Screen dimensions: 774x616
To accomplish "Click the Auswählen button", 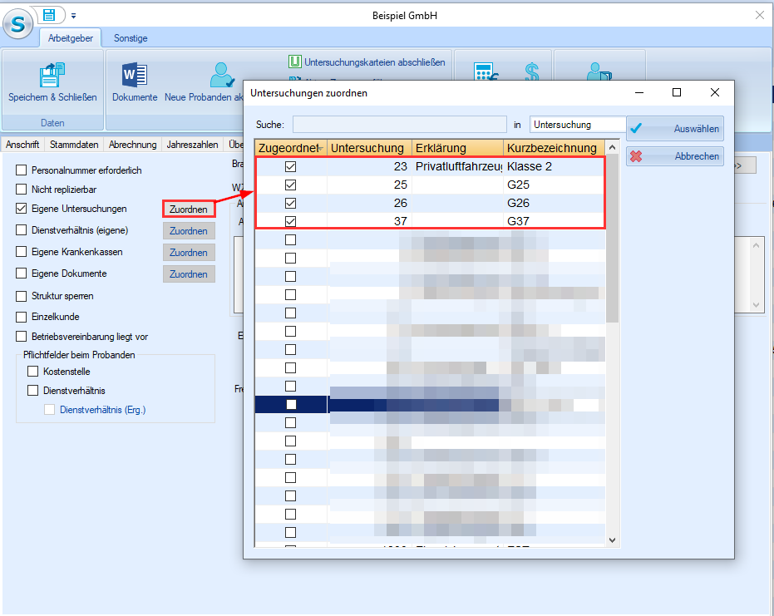I will [675, 128].
